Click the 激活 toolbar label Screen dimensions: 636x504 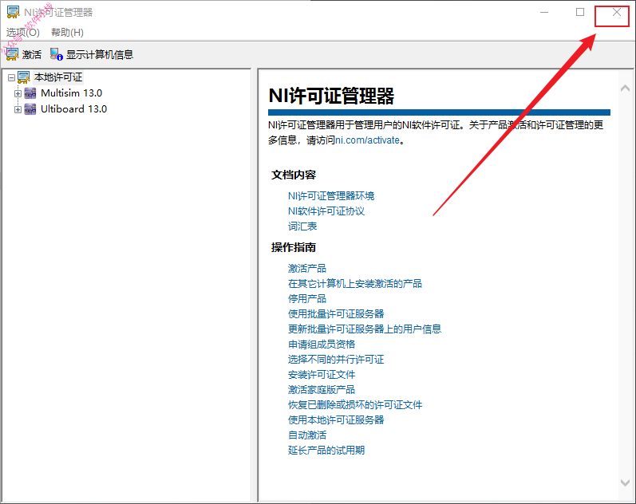pyautogui.click(x=32, y=55)
